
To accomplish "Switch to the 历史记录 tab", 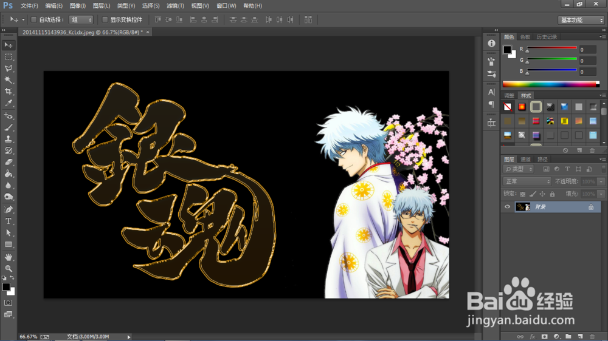I will pyautogui.click(x=547, y=37).
